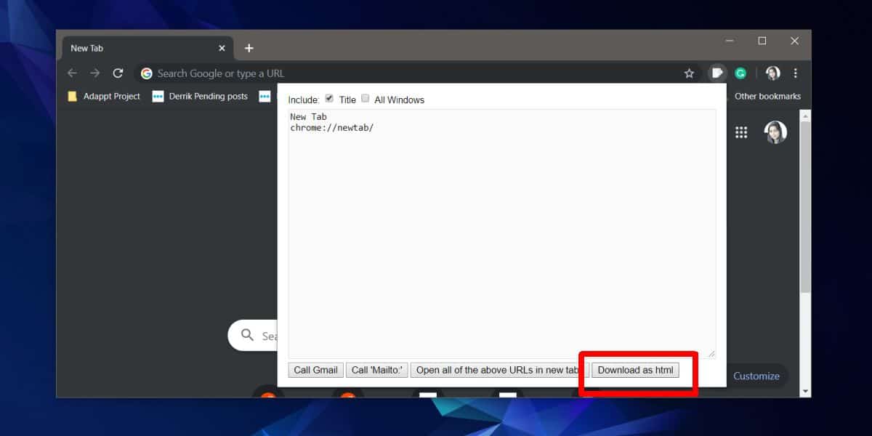Open the Adappt Project bookmark folder
The height and width of the screenshot is (436, 872).
pos(104,96)
